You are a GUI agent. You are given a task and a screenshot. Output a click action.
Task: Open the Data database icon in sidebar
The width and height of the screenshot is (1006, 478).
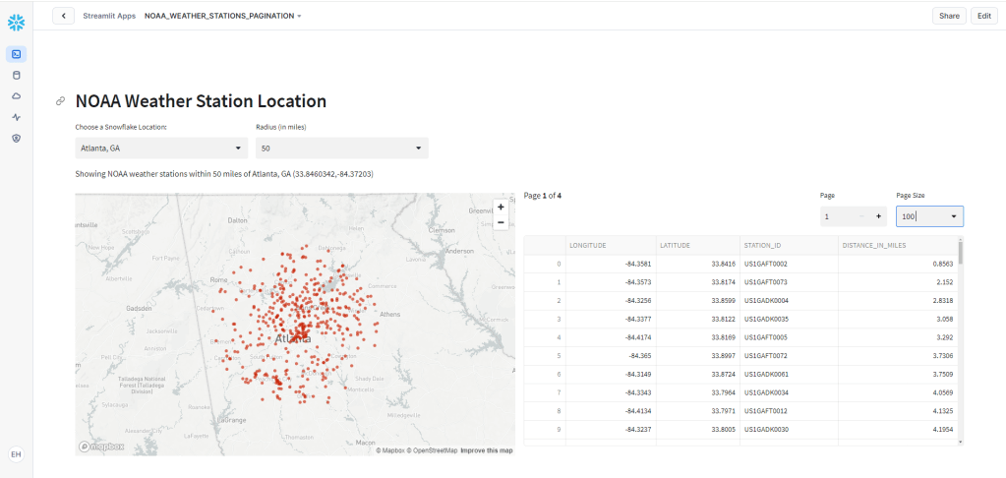coord(16,75)
